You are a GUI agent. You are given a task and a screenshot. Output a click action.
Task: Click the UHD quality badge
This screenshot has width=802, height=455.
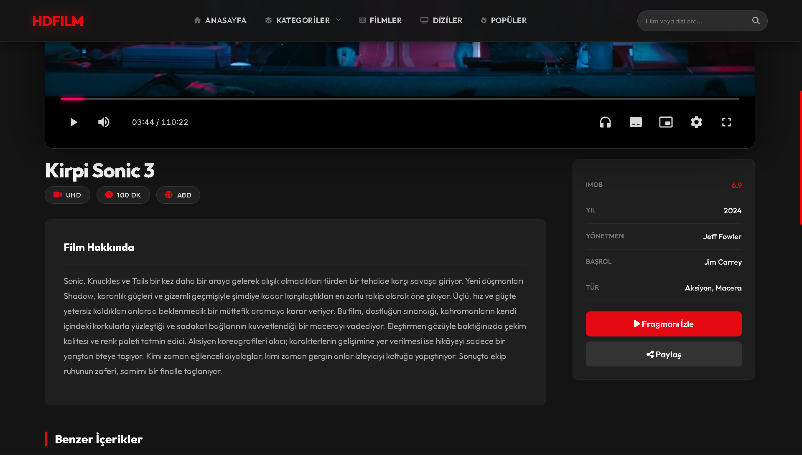[x=67, y=195]
